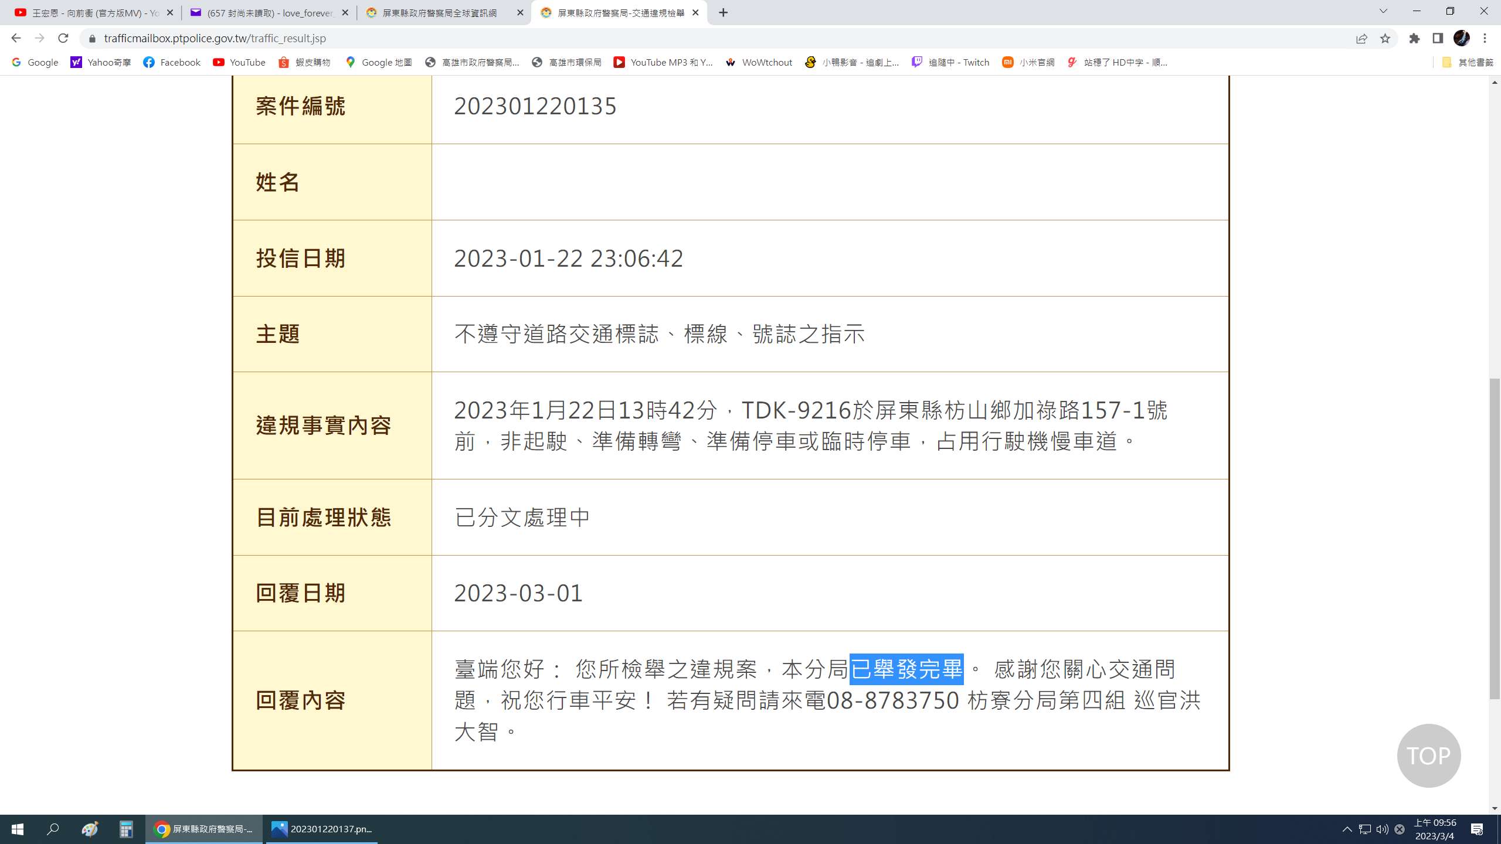Open the YouTube bookmark
The height and width of the screenshot is (844, 1501).
tap(239, 62)
